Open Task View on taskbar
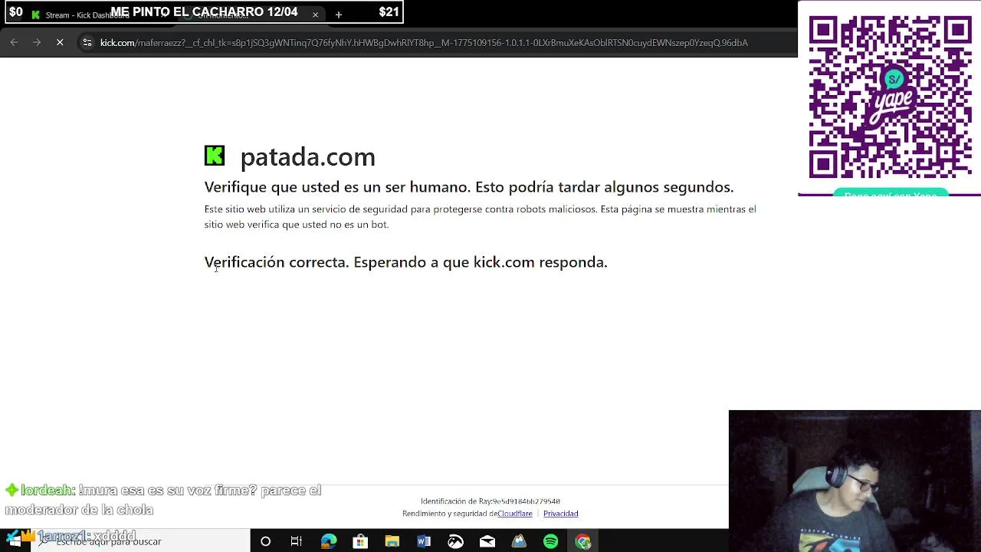981x552 pixels. tap(297, 541)
